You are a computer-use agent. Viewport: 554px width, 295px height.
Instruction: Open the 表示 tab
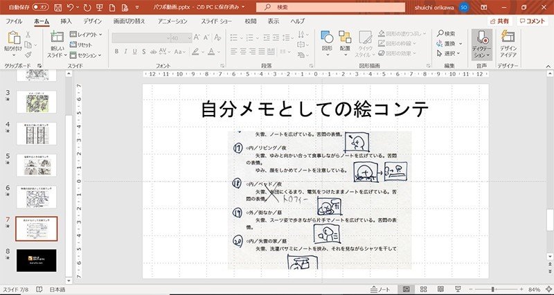coord(274,21)
